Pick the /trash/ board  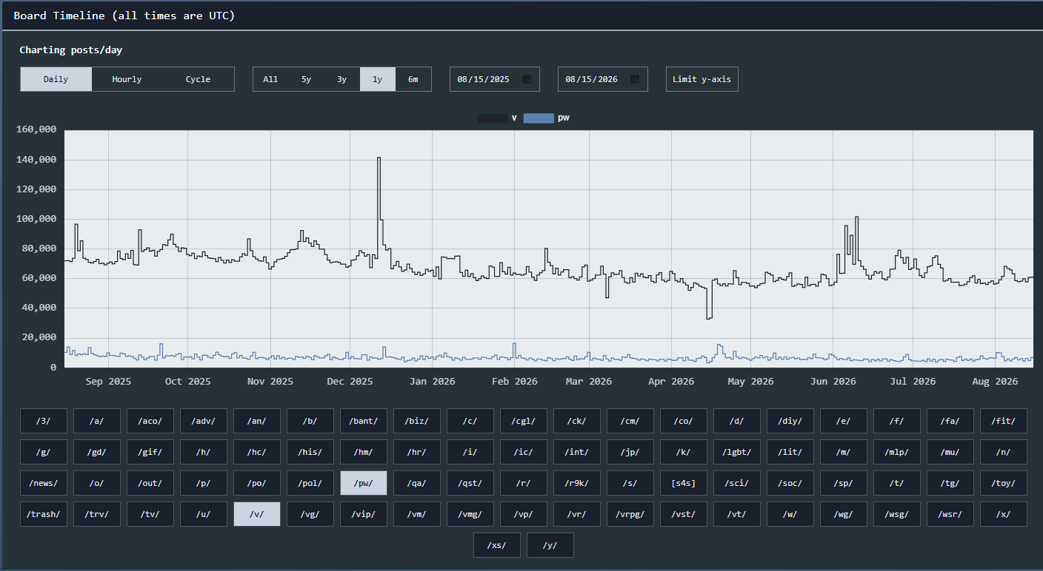[x=44, y=514]
